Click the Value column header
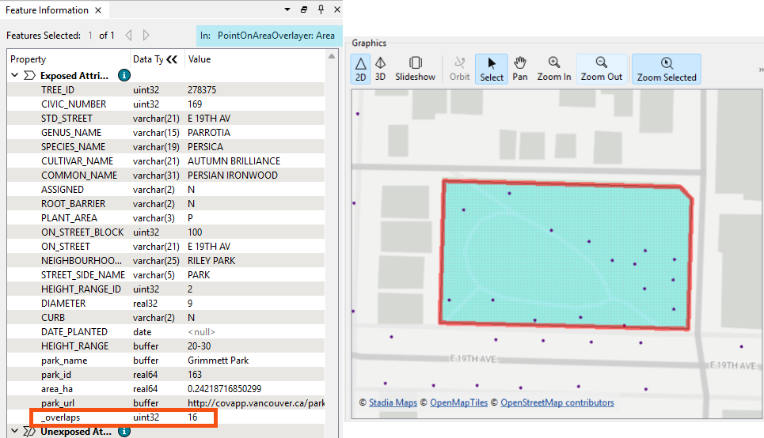This screenshot has width=764, height=438. (x=200, y=59)
